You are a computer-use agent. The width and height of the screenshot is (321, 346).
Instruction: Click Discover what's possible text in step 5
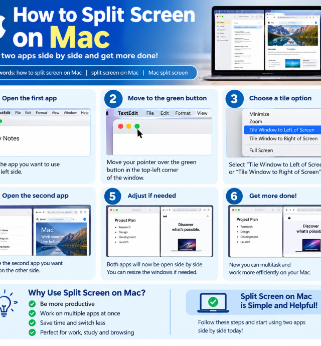tap(186, 227)
